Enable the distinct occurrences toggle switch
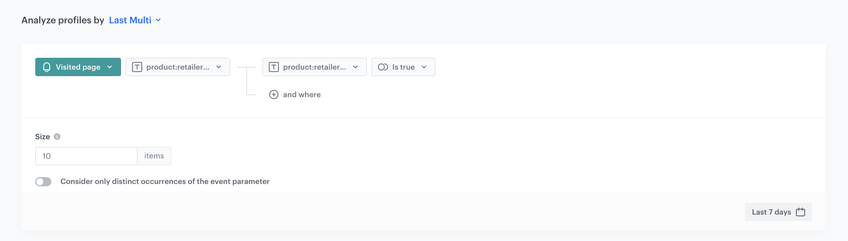This screenshot has width=848, height=241. click(43, 182)
